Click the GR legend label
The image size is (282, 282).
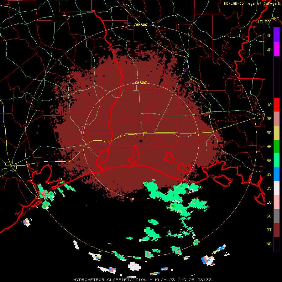click(269, 119)
